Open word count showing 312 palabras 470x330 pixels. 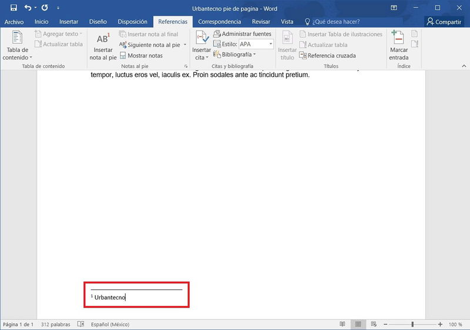coord(55,324)
